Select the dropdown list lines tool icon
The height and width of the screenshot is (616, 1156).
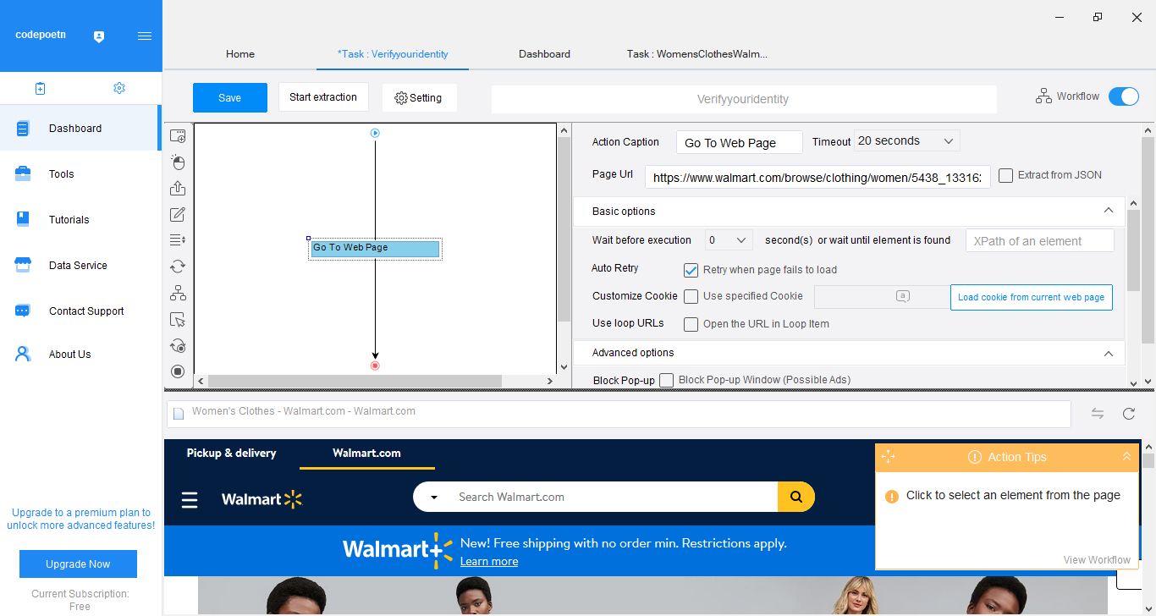178,240
